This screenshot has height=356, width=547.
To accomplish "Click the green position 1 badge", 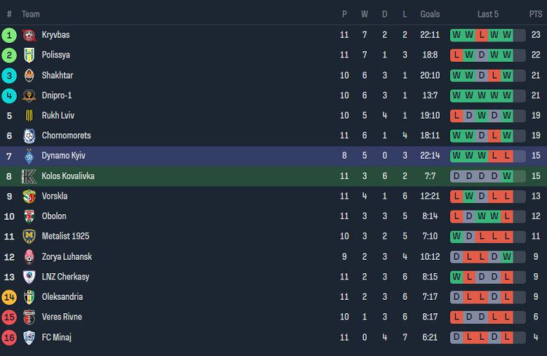I will 9,35.
